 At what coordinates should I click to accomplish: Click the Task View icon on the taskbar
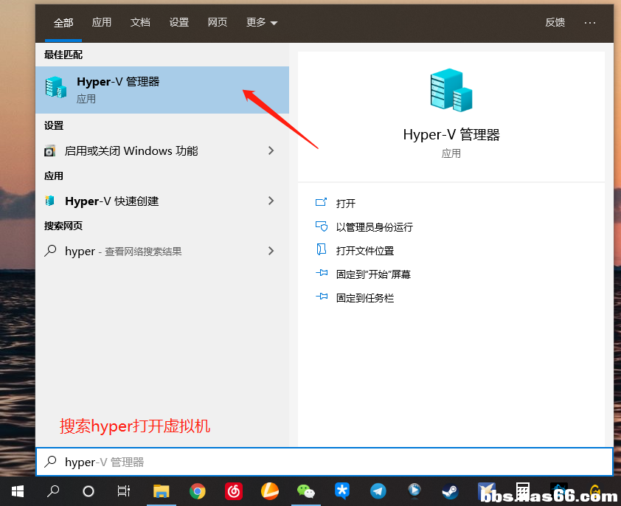pos(123,490)
